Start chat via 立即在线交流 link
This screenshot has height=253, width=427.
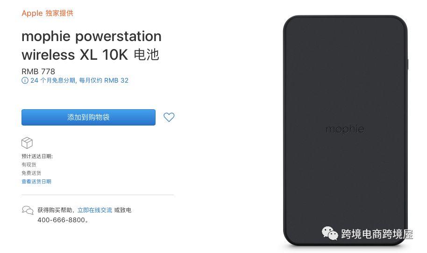(x=95, y=210)
